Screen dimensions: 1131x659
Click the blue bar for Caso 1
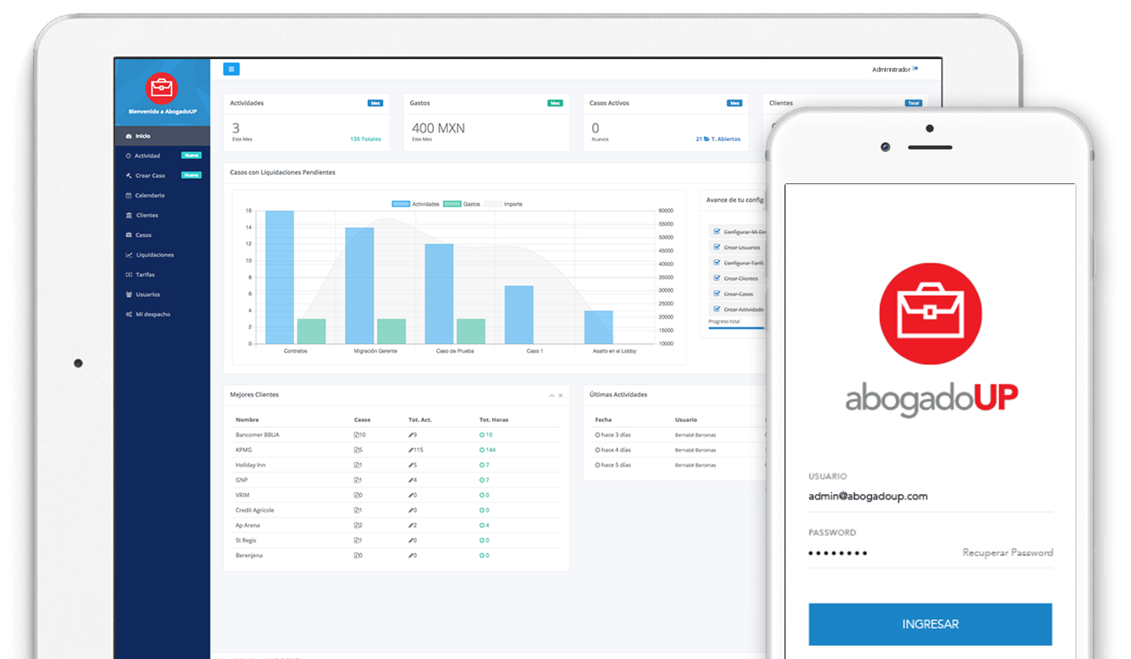coord(519,315)
